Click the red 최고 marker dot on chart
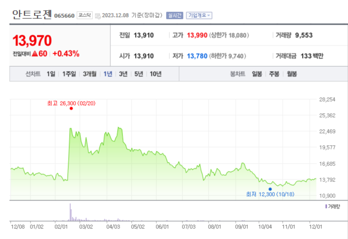This screenshot has height=239, width=348. coord(71,108)
